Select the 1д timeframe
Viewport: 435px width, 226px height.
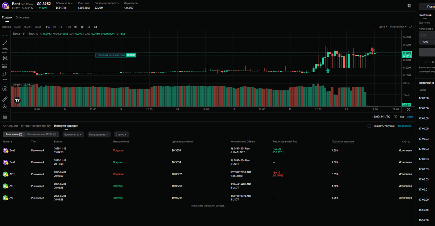click(x=61, y=27)
